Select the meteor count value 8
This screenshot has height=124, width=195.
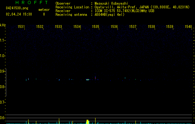(44, 14)
